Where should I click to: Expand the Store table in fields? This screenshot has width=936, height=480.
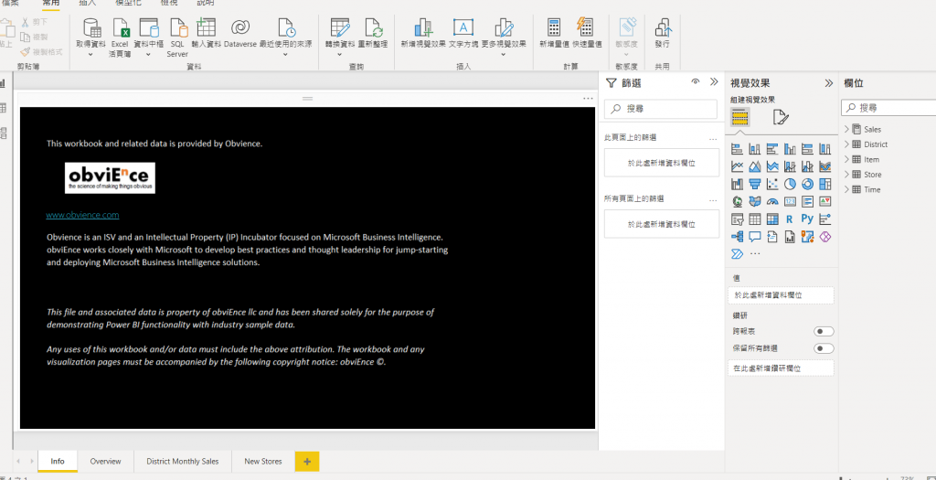pos(846,175)
